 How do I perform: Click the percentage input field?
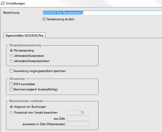point(74,113)
